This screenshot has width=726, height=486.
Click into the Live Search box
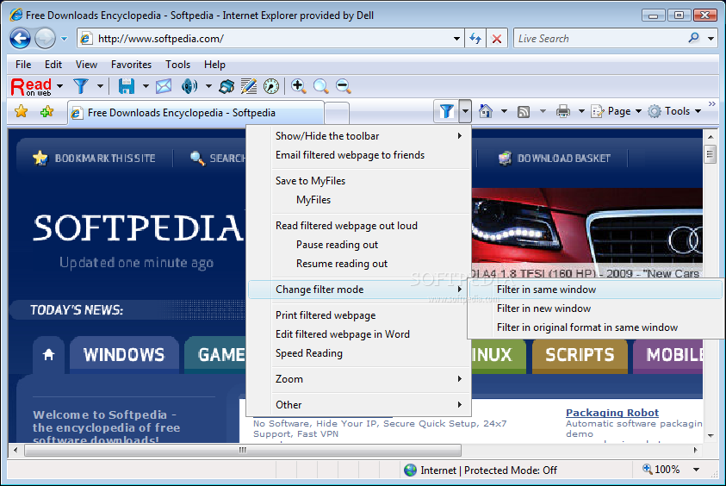pos(600,39)
